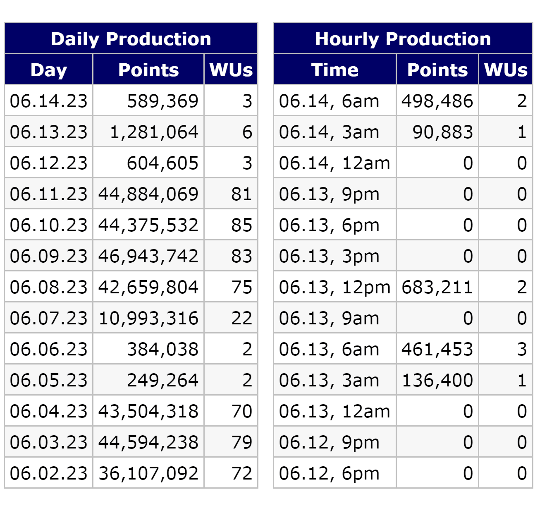Select the Time column header
547x506 pixels.
coord(334,70)
